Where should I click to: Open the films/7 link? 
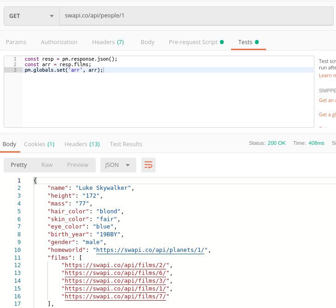click(x=115, y=297)
